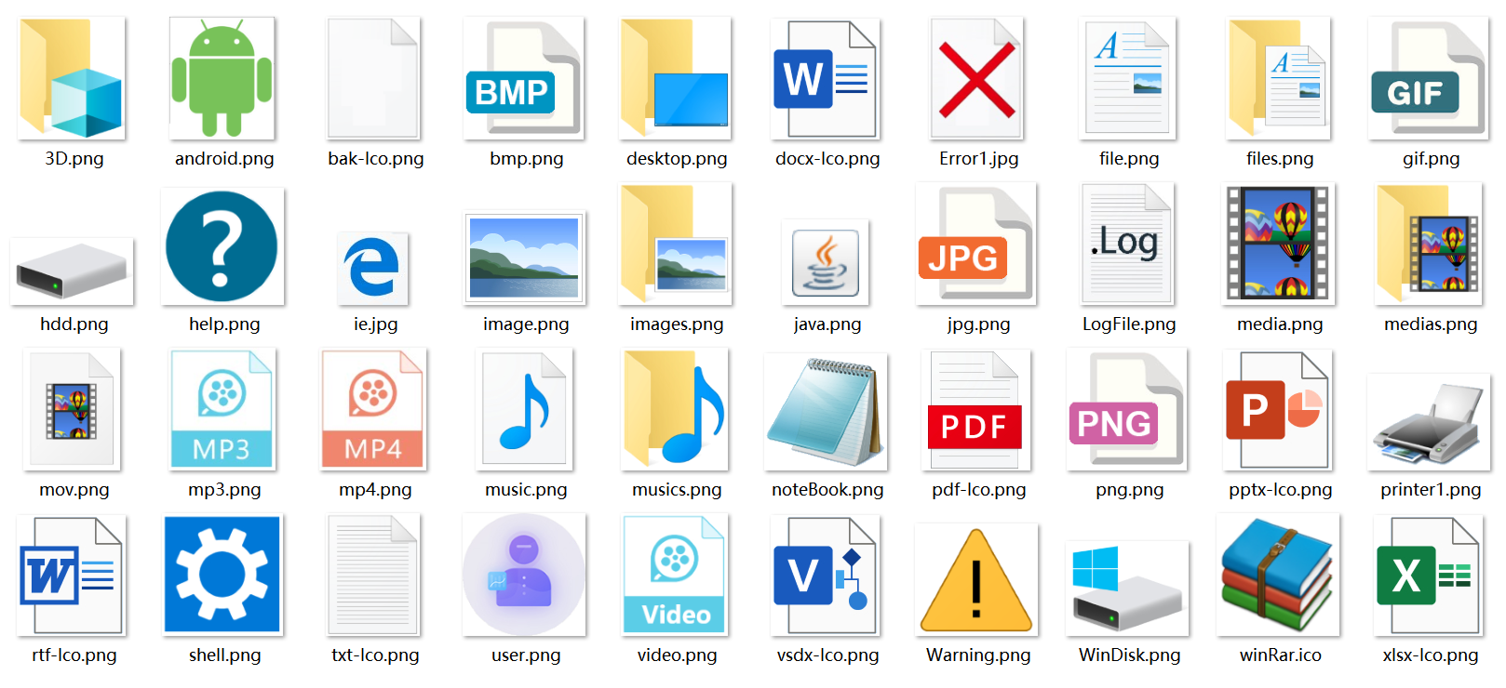The height and width of the screenshot is (688, 1506).
Task: Click the "pdf-Ico.png" file name
Action: pos(979,490)
